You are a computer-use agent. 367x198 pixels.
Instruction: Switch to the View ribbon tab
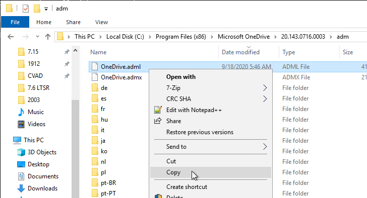click(x=101, y=22)
